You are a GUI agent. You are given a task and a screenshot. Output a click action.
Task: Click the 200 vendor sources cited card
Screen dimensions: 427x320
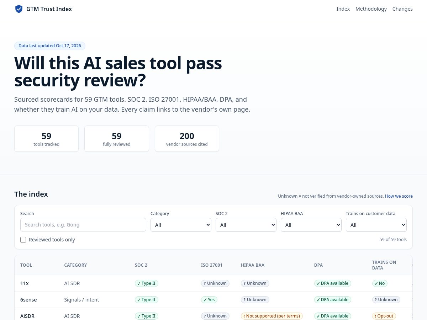point(187,139)
